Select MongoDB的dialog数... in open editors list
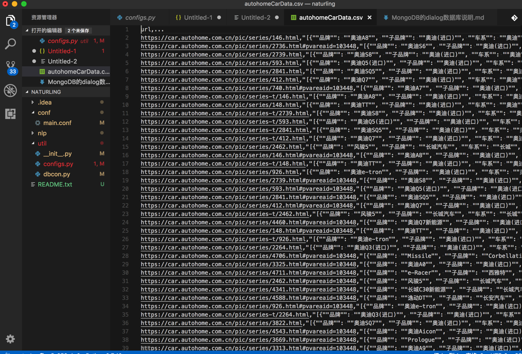 click(x=66, y=82)
